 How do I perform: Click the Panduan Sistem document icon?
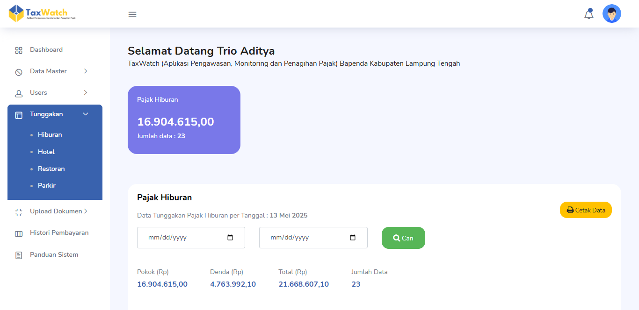(19, 255)
